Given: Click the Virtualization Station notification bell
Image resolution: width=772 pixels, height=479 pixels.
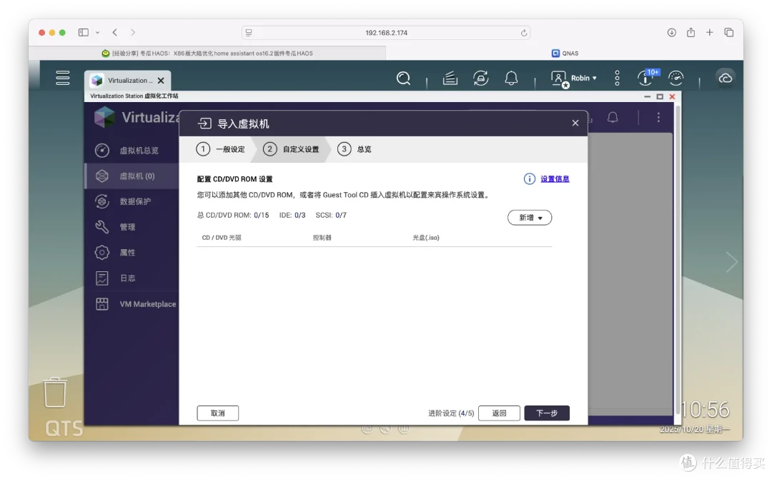Looking at the screenshot, I should point(613,118).
